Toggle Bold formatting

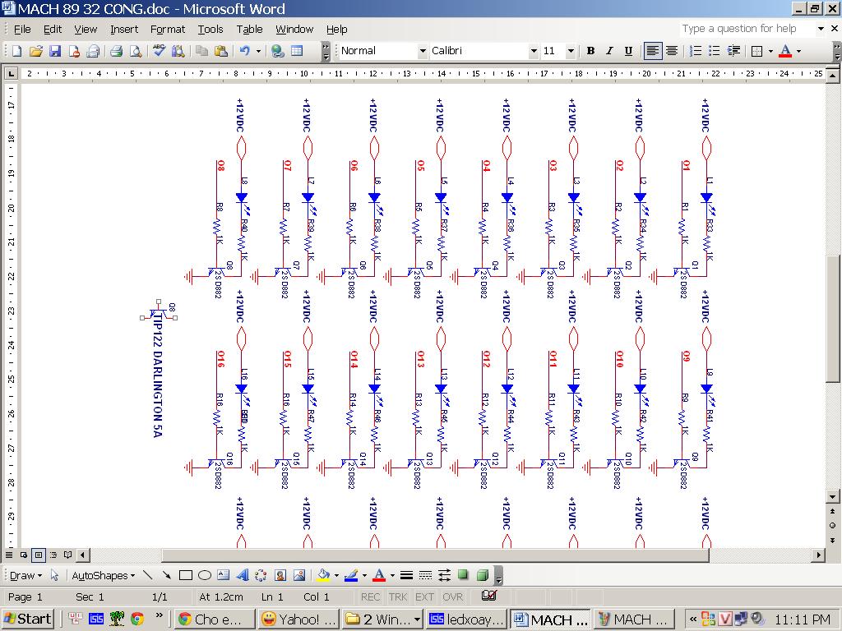tap(590, 51)
